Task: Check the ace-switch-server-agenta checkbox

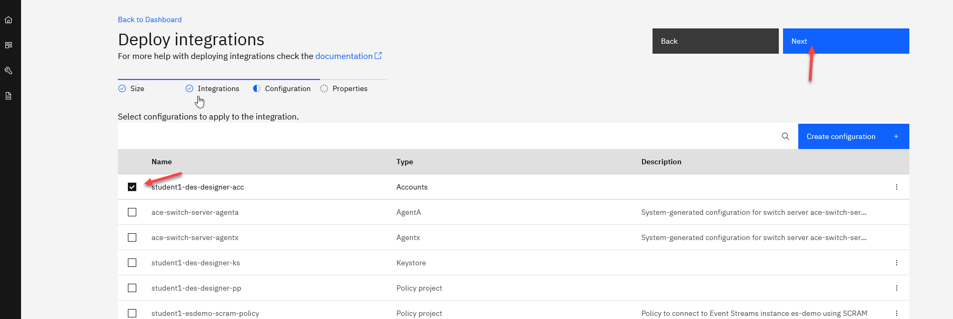Action: point(132,212)
